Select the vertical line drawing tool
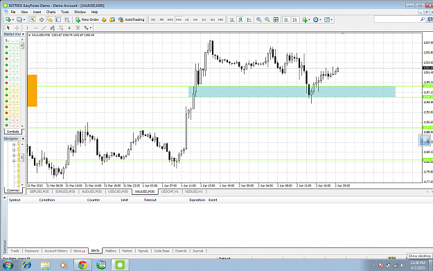 [27, 28]
